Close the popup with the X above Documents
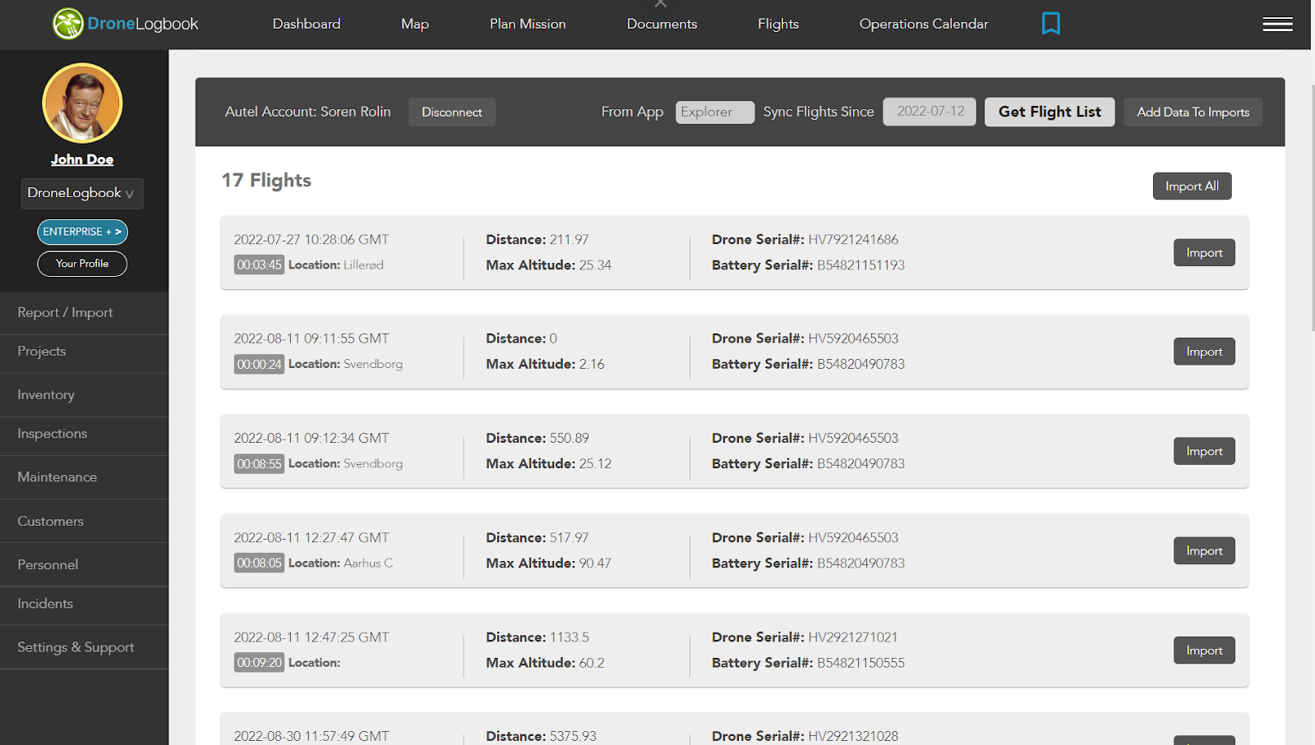 tap(661, 3)
